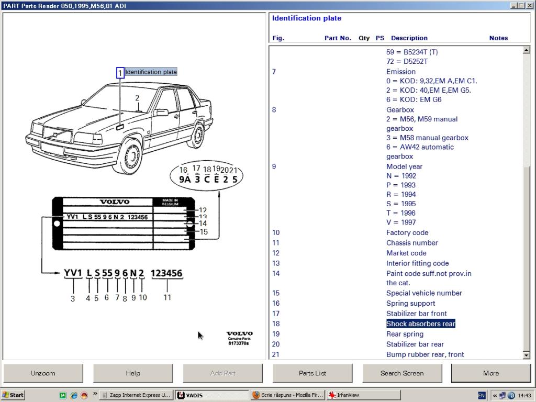This screenshot has width=536, height=402.
Task: Select the 'Factory code' row
Action: coord(407,232)
